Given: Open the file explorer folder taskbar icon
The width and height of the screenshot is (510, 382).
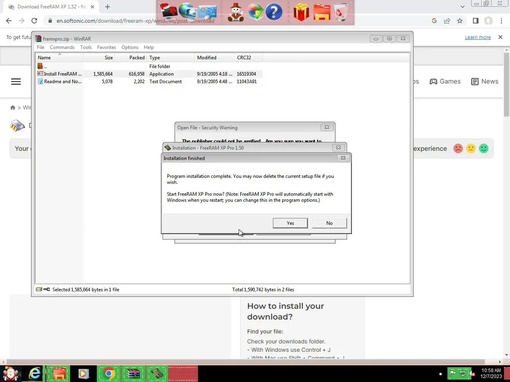Looking at the screenshot, I should [x=59, y=374].
